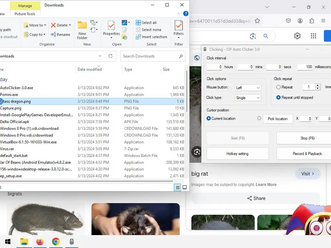Open Google quick settings gear
Viewport: 331px width, 248px height.
tap(297, 36)
